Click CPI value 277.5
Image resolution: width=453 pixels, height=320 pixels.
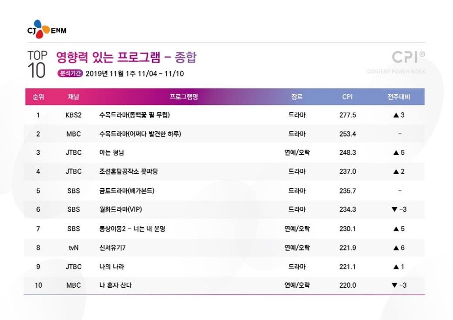tap(348, 115)
